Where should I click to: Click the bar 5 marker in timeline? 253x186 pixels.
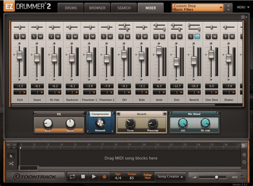[75, 145]
